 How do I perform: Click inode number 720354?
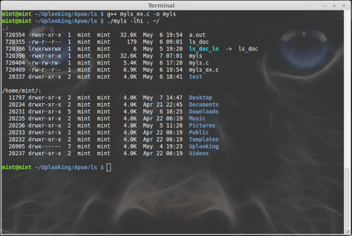click(15, 35)
